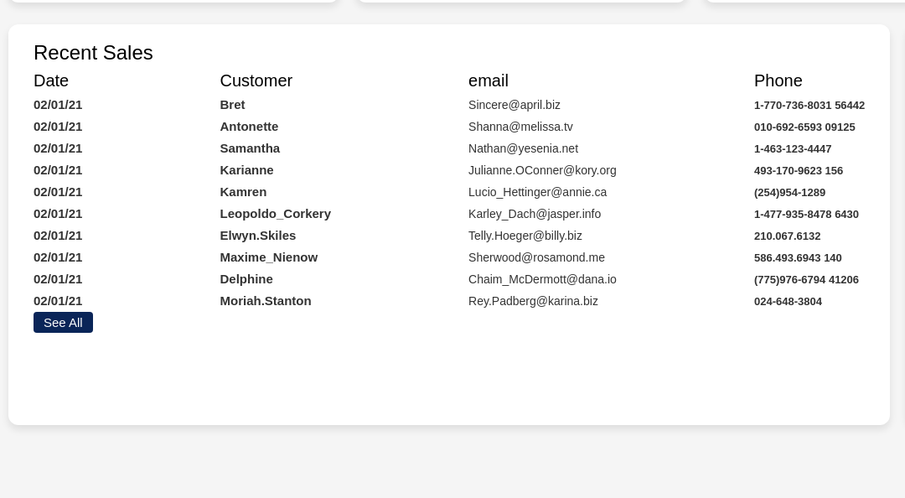
Task: Click the See All button
Action: (x=63, y=323)
